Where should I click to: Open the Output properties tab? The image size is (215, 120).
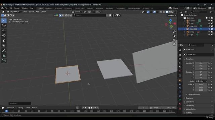180,59
